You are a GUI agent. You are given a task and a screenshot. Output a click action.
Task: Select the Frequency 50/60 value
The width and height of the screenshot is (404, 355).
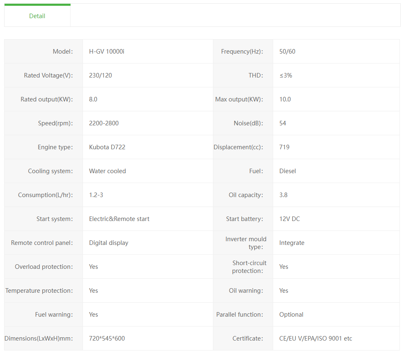tap(287, 52)
